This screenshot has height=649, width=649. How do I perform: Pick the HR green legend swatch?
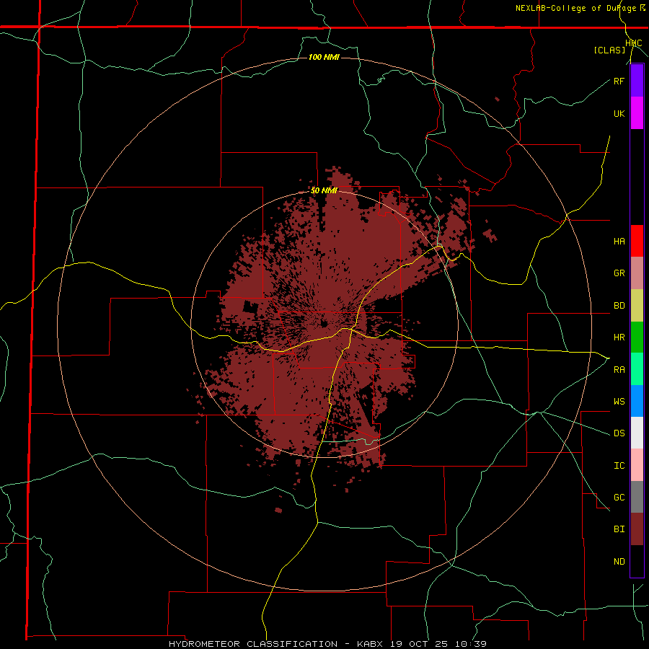click(x=637, y=337)
